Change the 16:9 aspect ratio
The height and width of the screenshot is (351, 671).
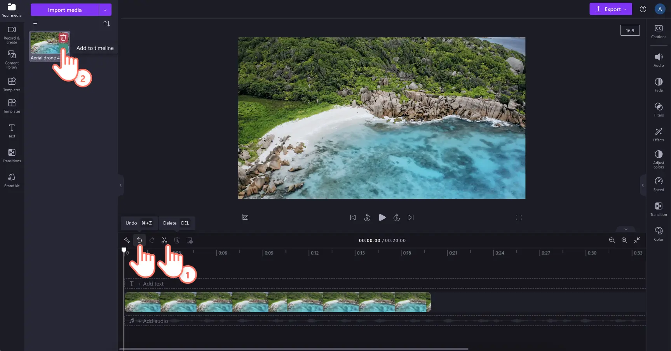(x=630, y=30)
